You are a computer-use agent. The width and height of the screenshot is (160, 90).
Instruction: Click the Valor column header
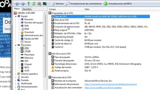tap(87, 9)
